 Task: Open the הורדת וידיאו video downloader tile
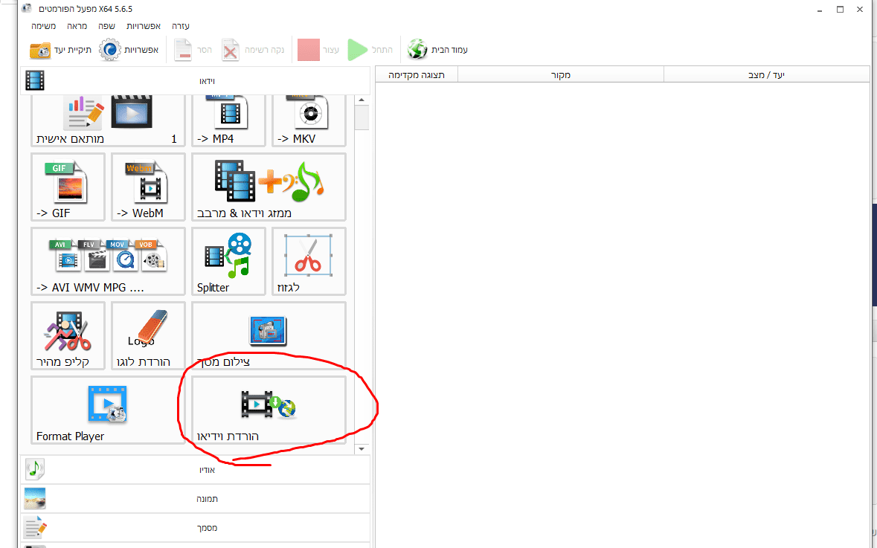pos(269,410)
